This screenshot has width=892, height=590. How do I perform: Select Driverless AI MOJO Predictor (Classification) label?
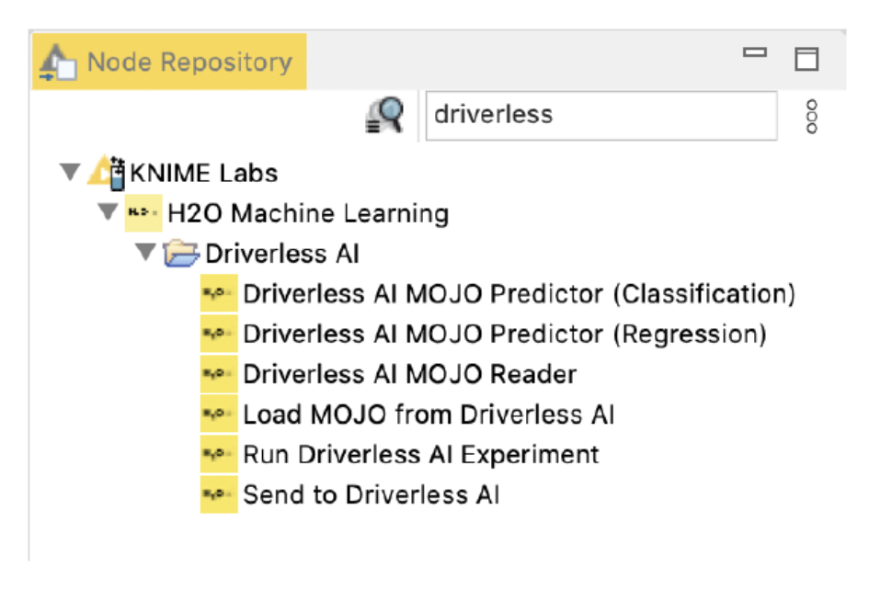[x=519, y=294]
